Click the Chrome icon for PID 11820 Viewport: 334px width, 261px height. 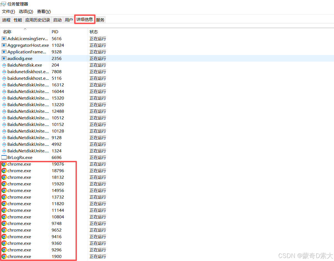[4, 204]
